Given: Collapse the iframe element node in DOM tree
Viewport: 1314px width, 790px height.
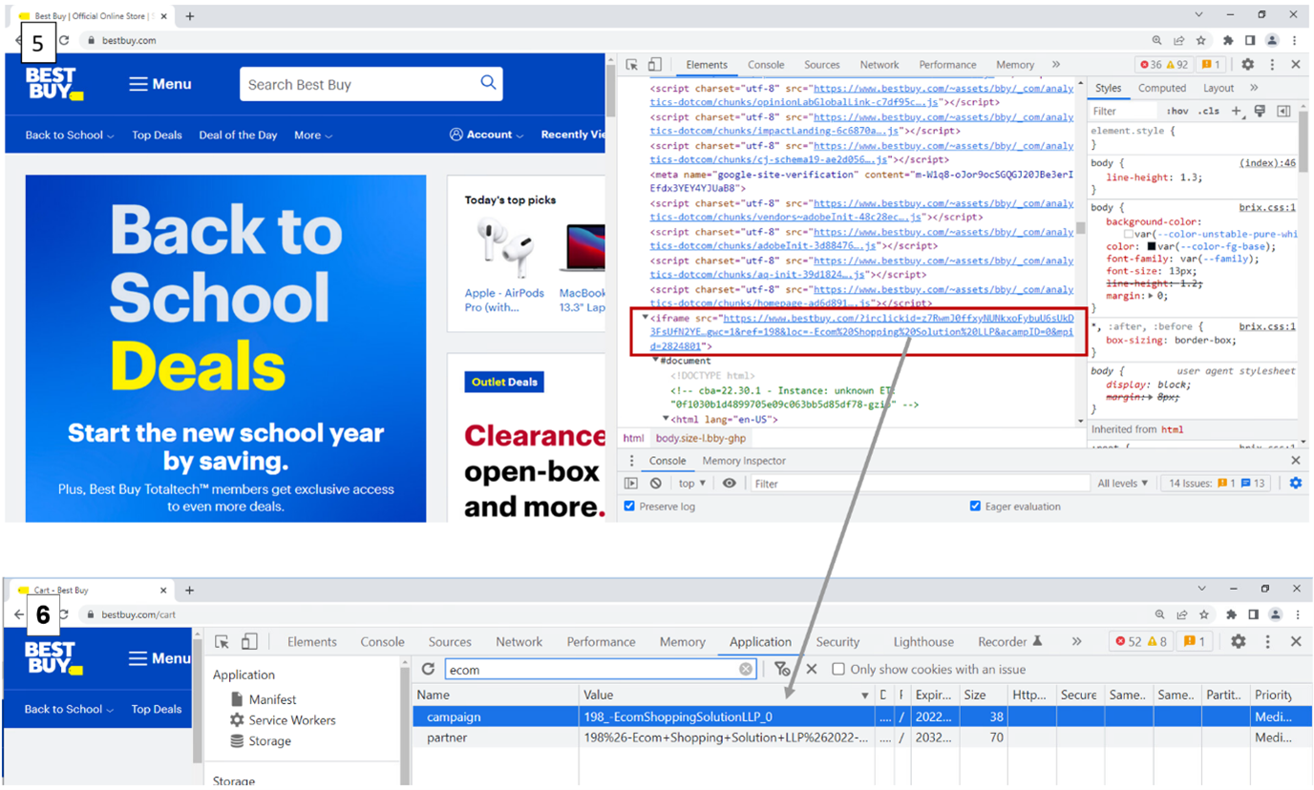Looking at the screenshot, I should coord(646,318).
